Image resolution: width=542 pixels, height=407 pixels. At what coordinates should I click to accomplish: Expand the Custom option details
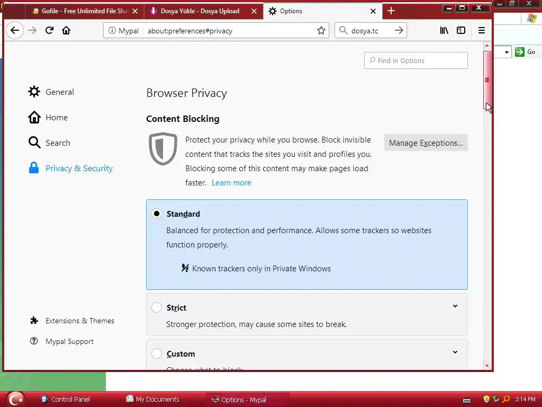(455, 352)
